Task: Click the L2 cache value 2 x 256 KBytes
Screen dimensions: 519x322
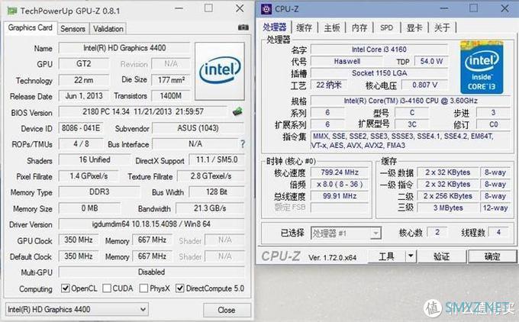Action: point(448,196)
